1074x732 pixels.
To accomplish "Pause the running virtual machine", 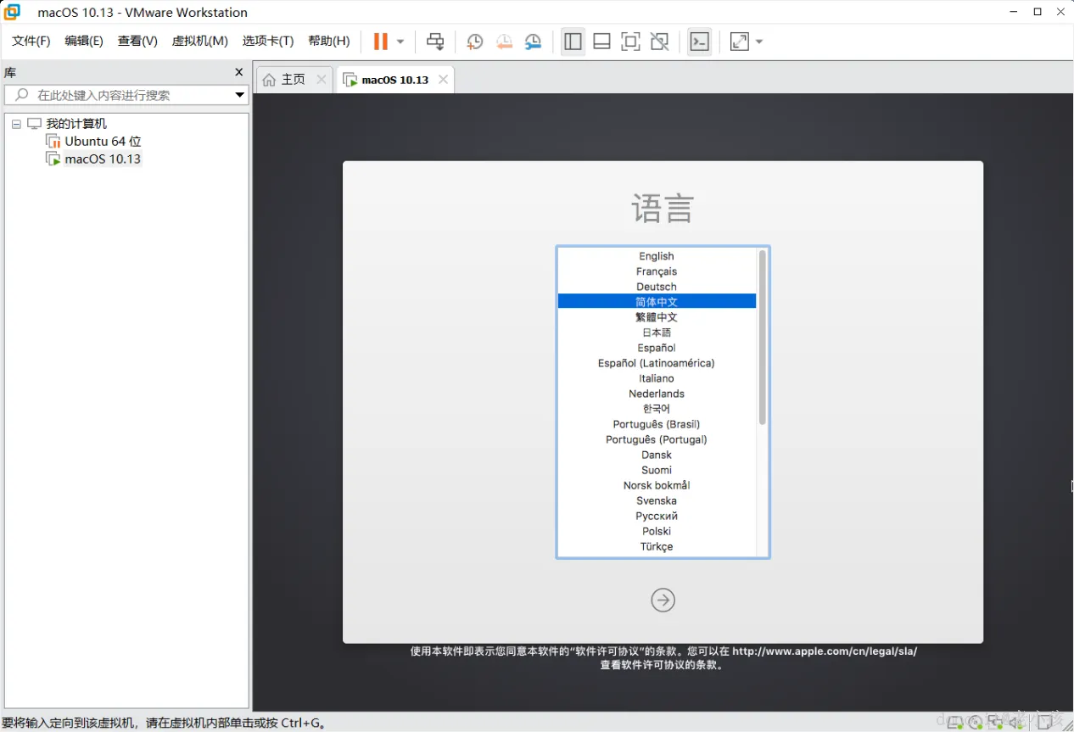I will tap(381, 42).
